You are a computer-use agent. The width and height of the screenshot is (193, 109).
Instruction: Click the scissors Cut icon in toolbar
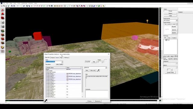(x=47, y=6)
